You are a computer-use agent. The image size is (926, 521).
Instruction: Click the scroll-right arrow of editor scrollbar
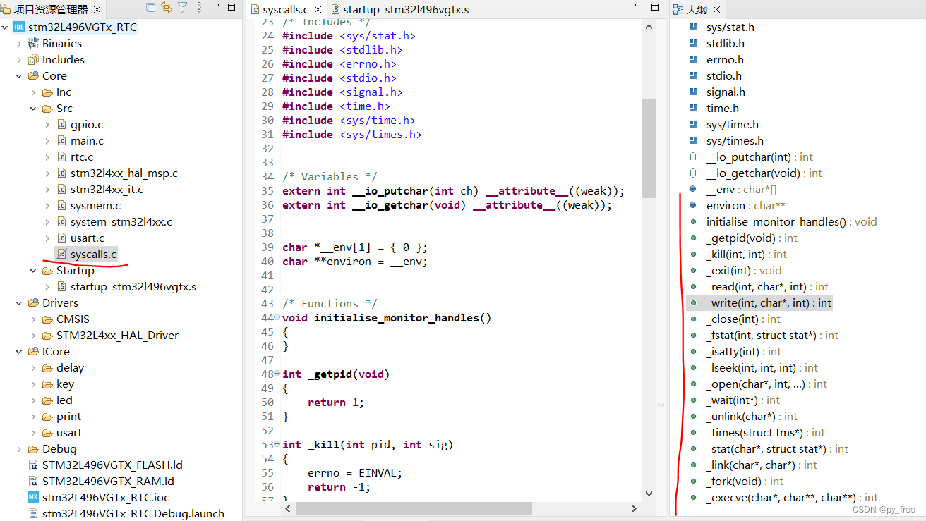634,508
